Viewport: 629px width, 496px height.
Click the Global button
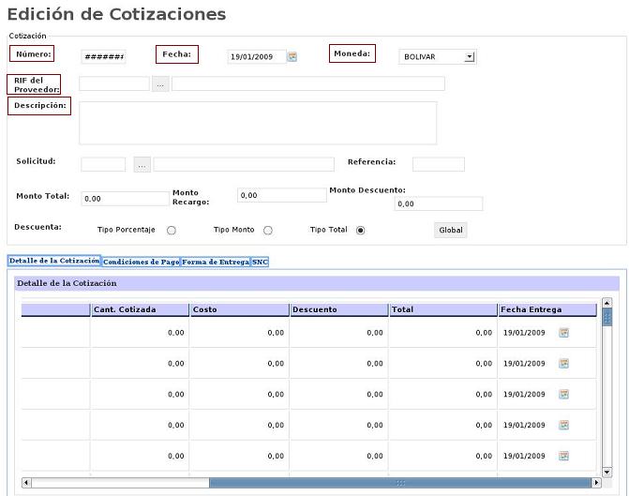coord(450,230)
